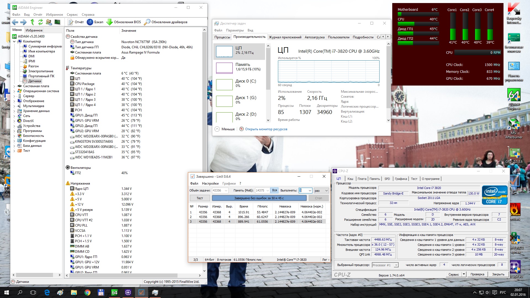
Task: Click the Тест button in LinX
Action: 200,198
